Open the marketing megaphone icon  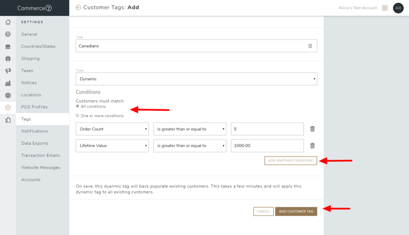(x=8, y=71)
